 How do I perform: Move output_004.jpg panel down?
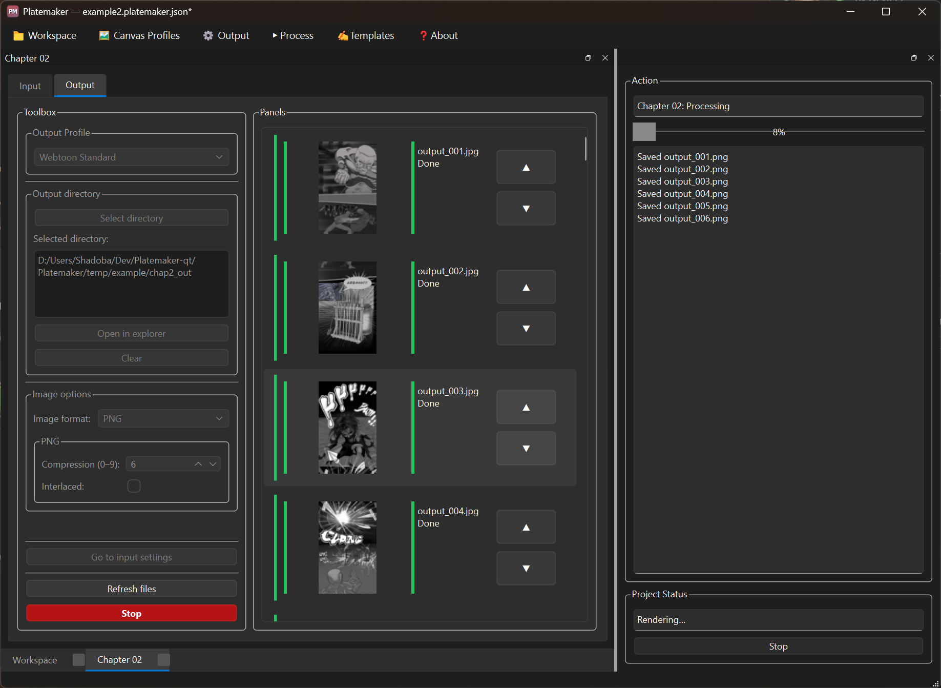(526, 569)
